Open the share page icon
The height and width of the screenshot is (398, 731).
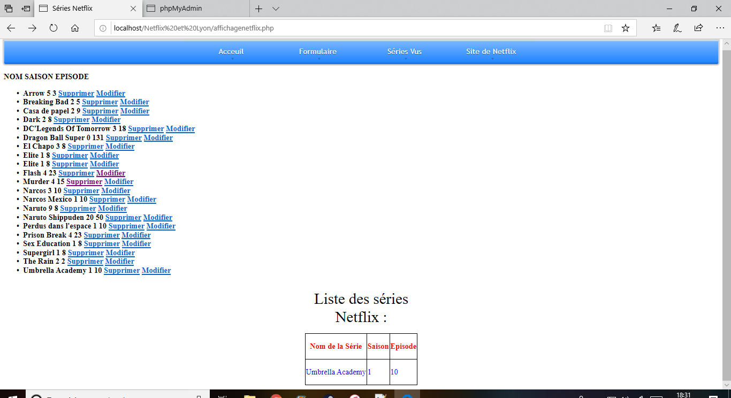pyautogui.click(x=698, y=28)
